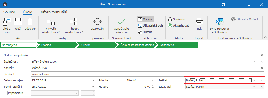Expand the Kontakt dropdown arrow
This screenshot has height=98, width=268.
254,68
